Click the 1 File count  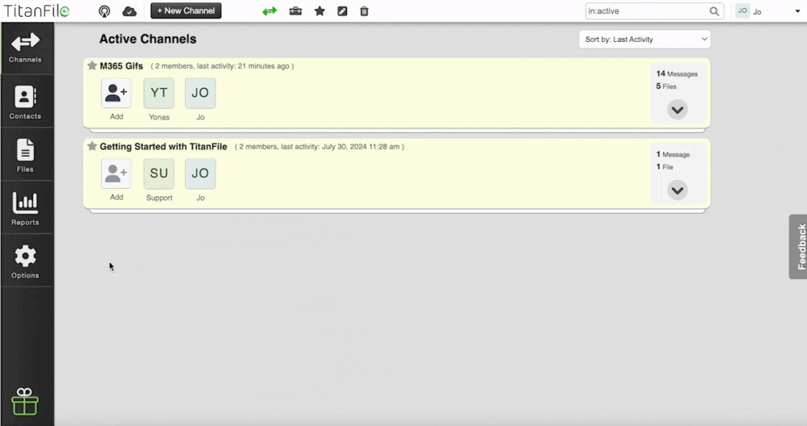(x=664, y=167)
